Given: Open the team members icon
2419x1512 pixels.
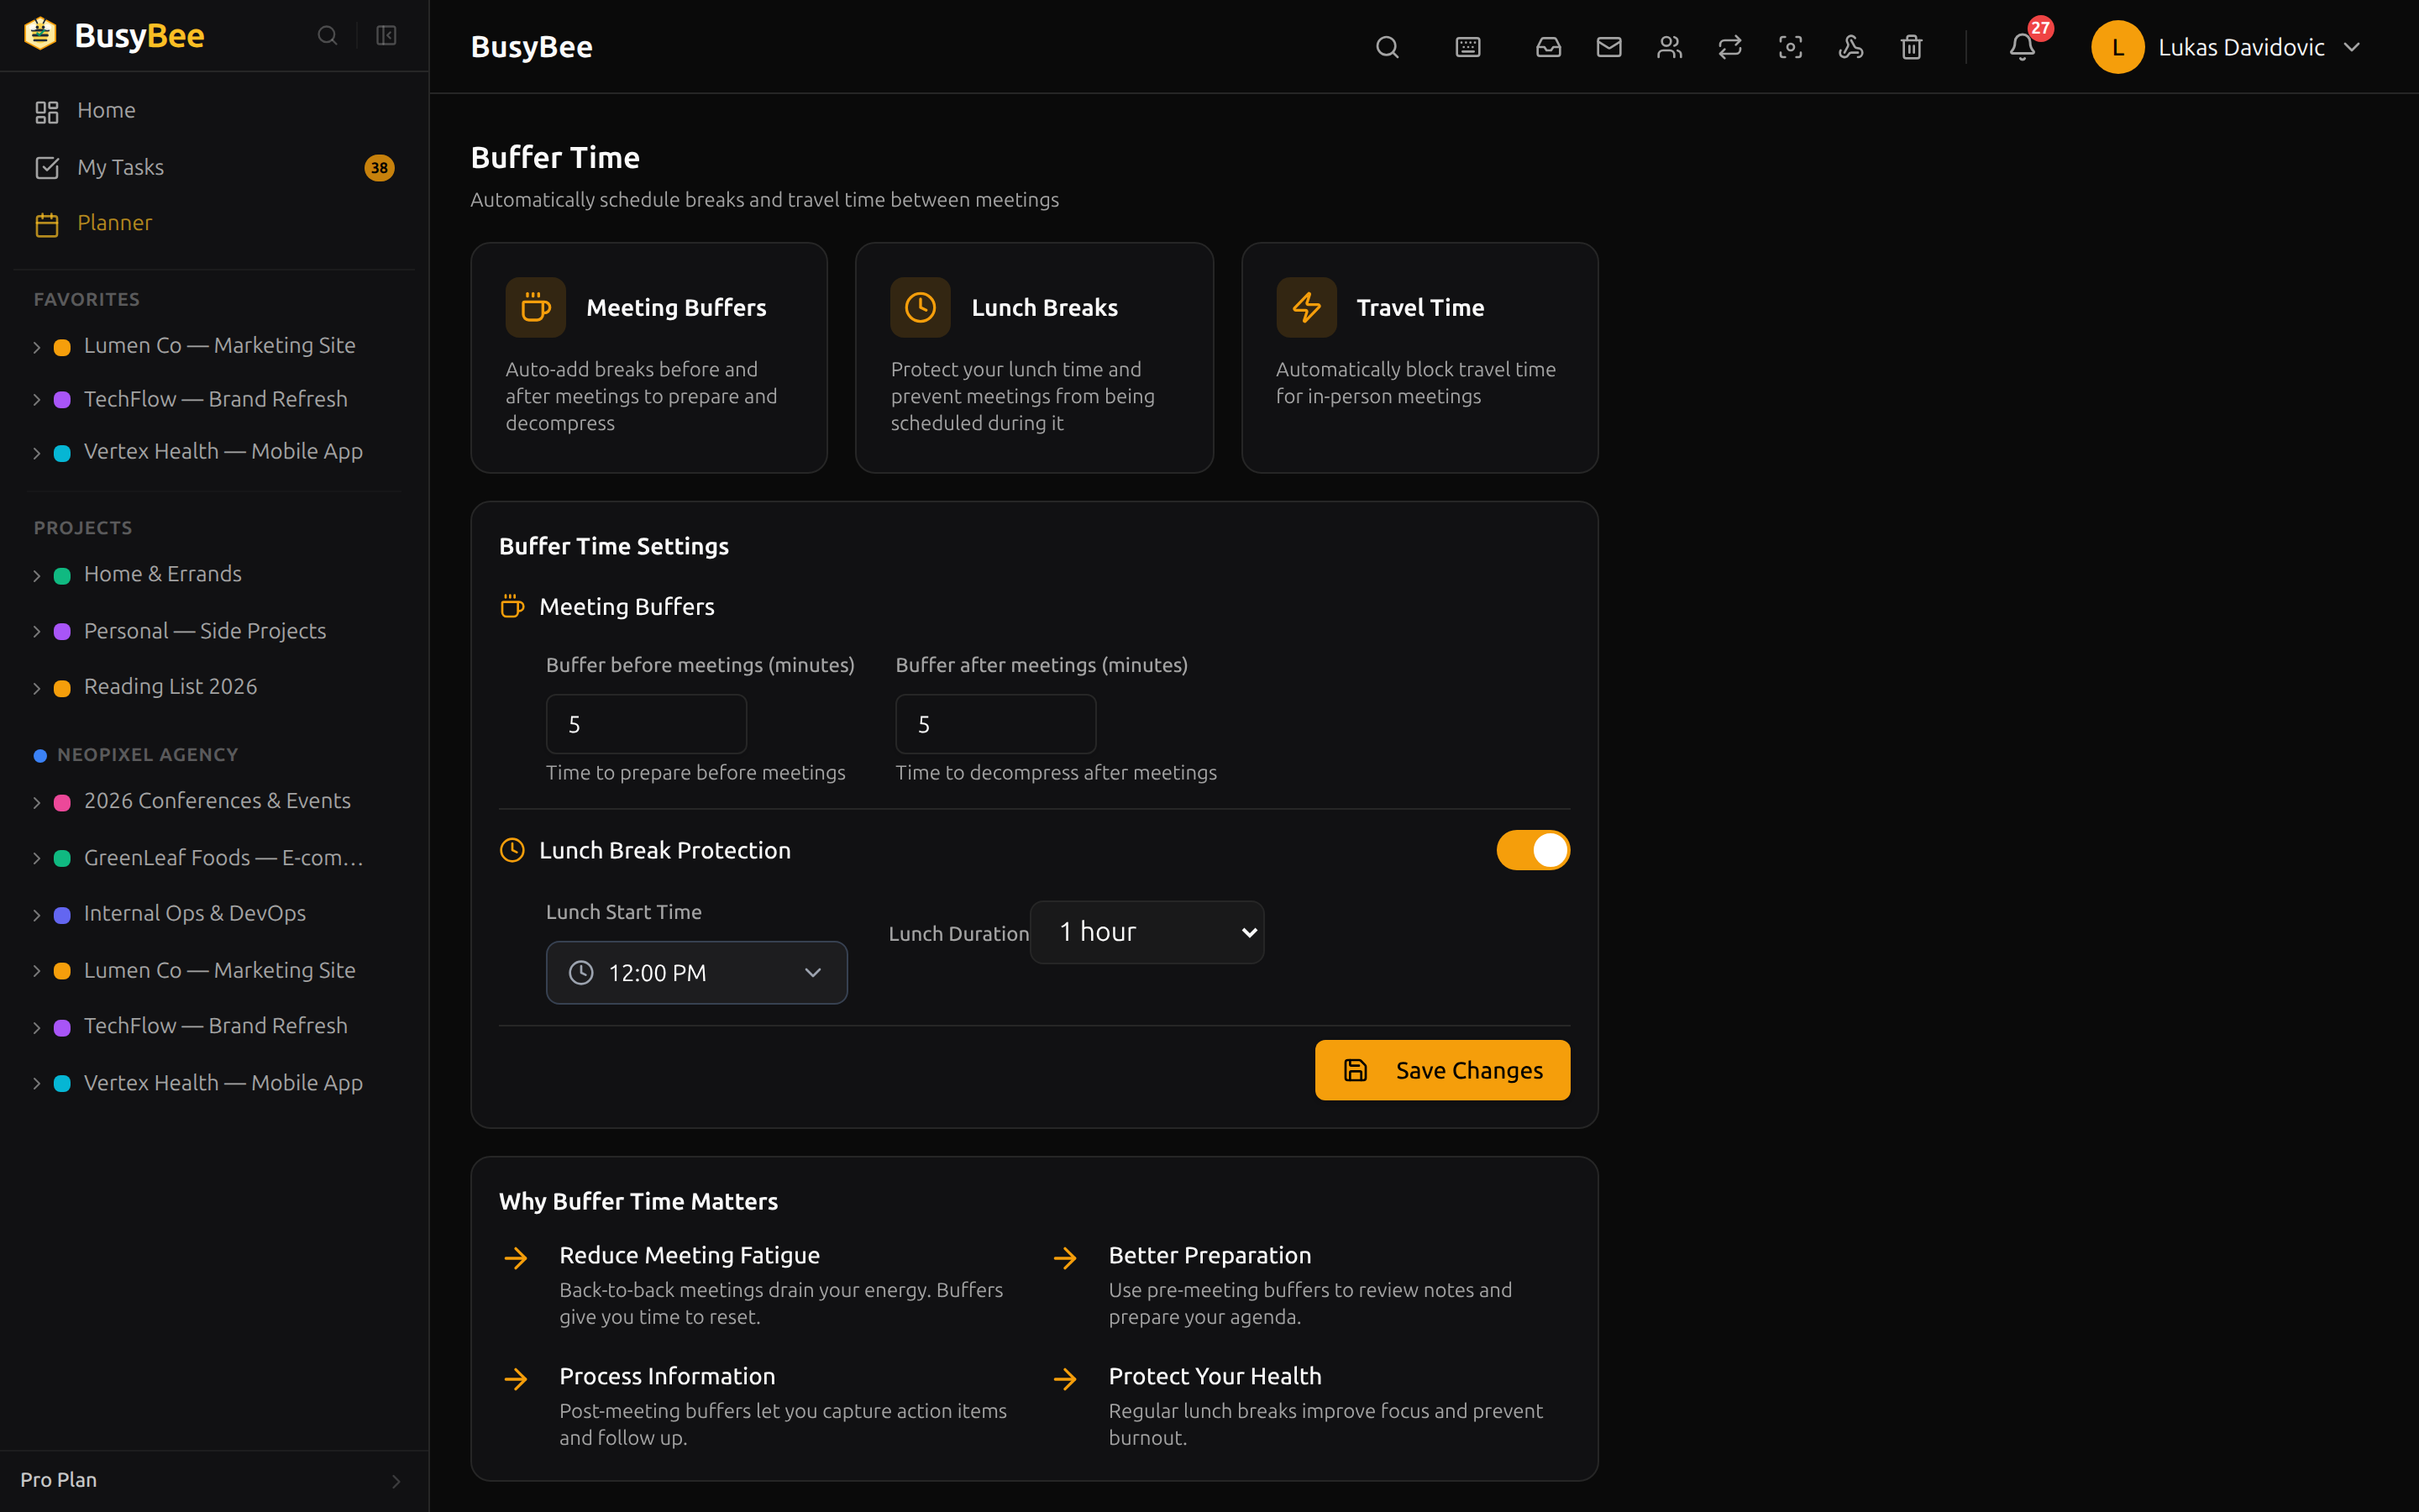Looking at the screenshot, I should (1669, 47).
